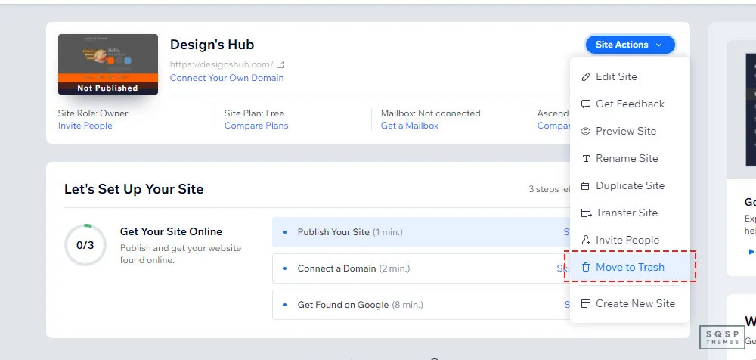Click the Site Actions button
Viewport: 756px width, 360px height.
coord(631,45)
